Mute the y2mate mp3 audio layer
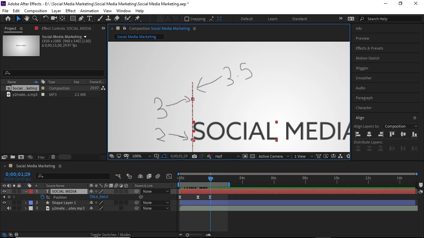This screenshot has width=424, height=238. 9,208
